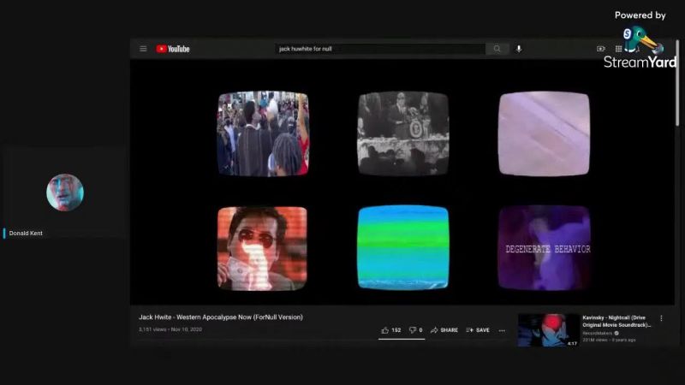Click the Donald Kent name label
685x385 pixels.
point(26,233)
